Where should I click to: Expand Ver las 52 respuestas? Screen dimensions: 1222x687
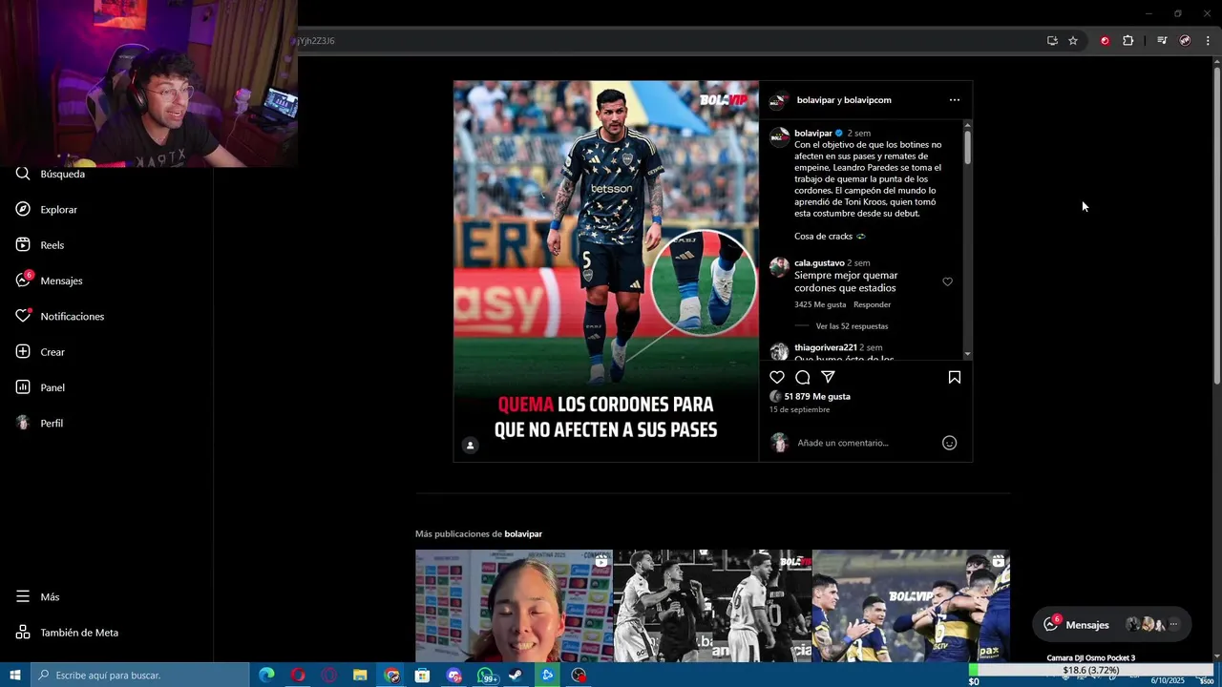pos(852,326)
